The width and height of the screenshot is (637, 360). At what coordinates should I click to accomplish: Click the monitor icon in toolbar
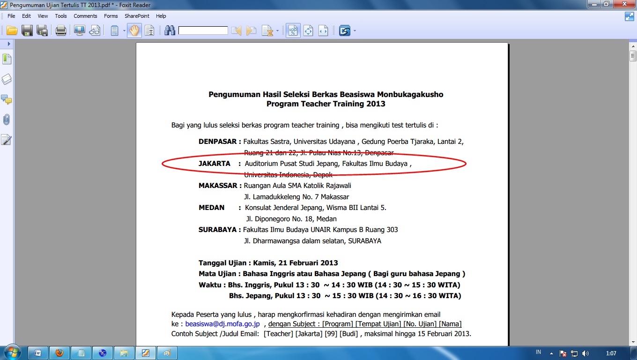[x=79, y=31]
